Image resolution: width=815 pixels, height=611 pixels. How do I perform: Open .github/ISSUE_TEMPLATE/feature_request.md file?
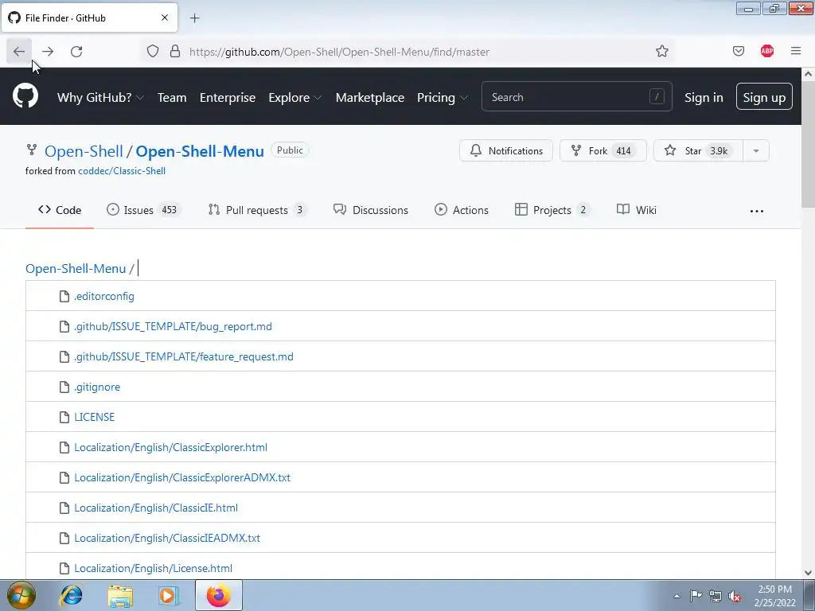coord(184,356)
